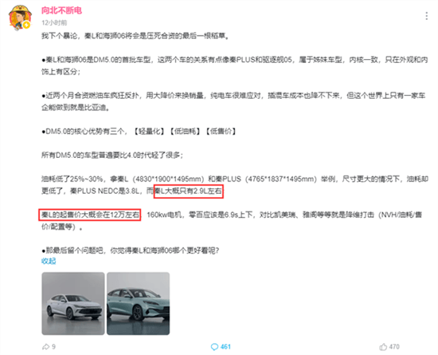Click highlighted text 秦L的起售价大概会在12万左右
438x355 pixels.
click(x=90, y=215)
